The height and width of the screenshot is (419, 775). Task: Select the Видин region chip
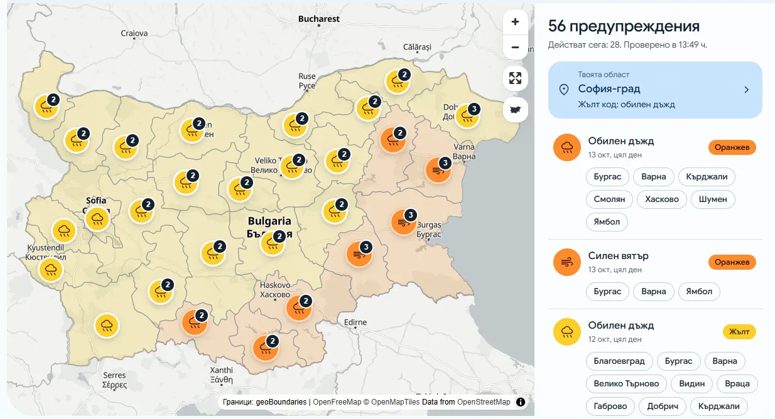click(692, 384)
